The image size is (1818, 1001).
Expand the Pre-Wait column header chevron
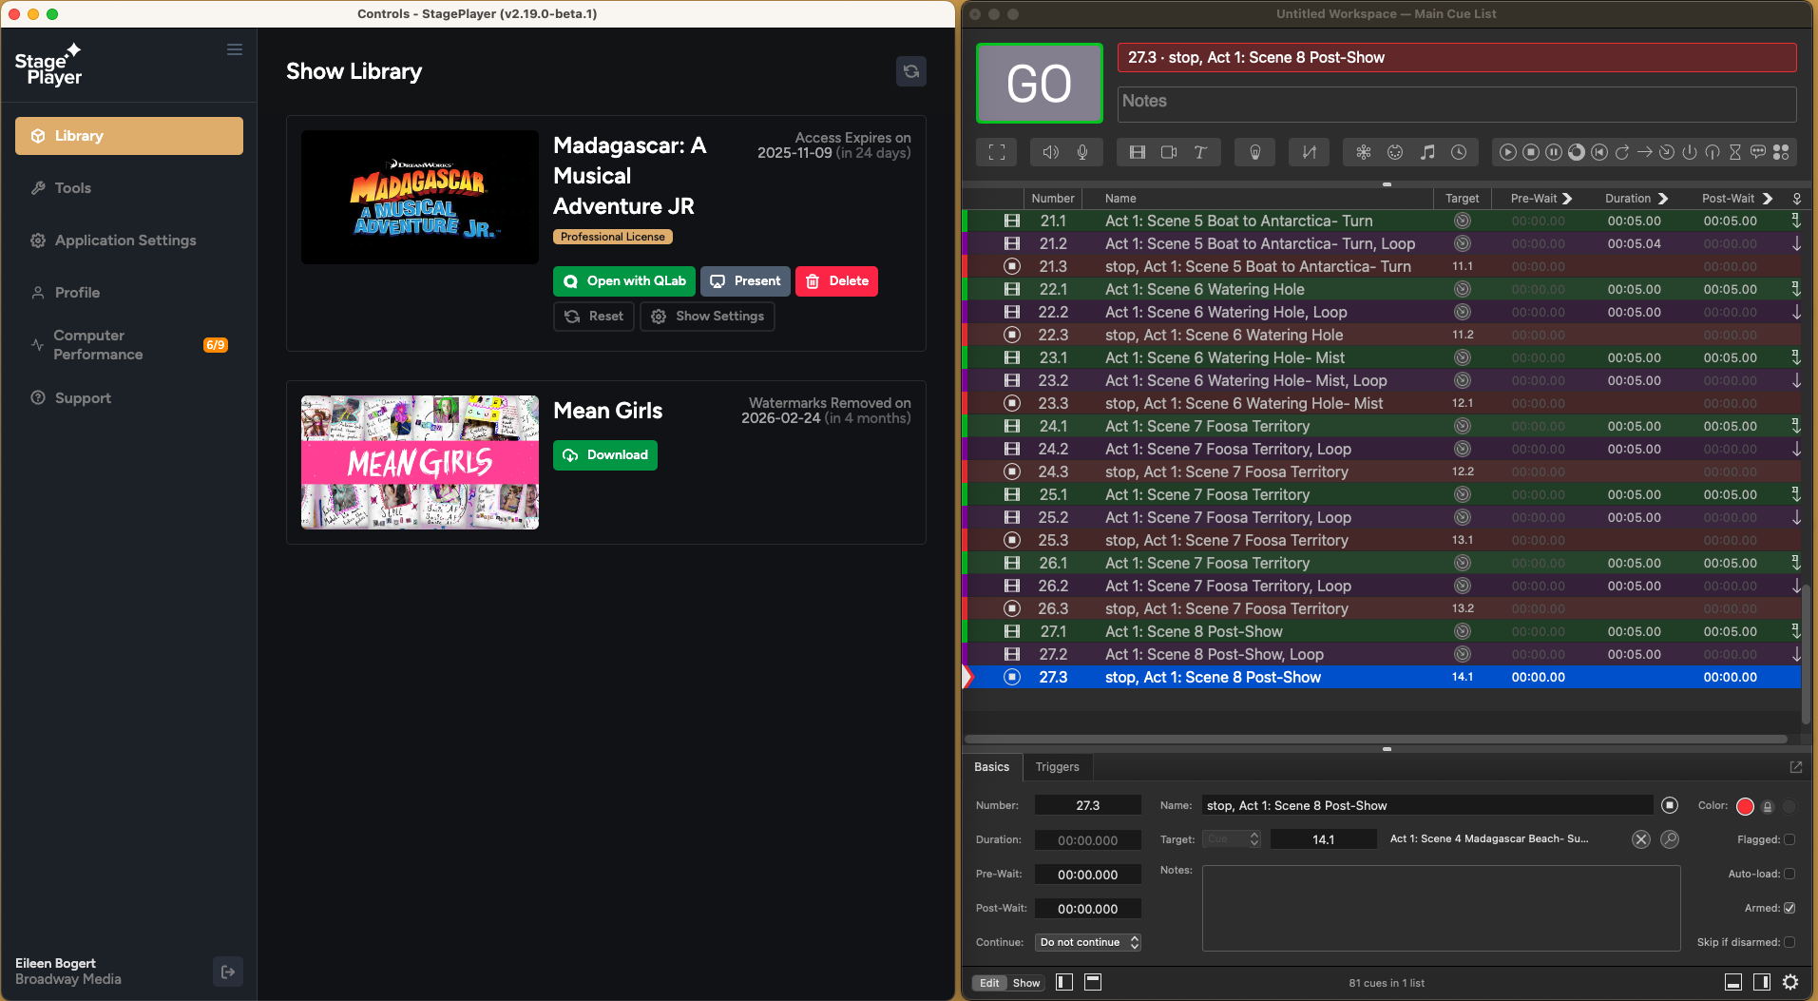point(1567,199)
